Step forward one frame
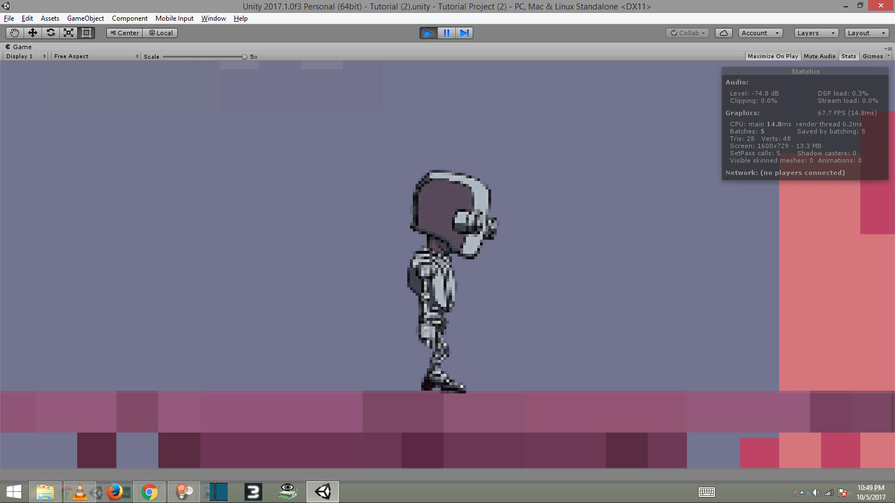 pos(464,33)
